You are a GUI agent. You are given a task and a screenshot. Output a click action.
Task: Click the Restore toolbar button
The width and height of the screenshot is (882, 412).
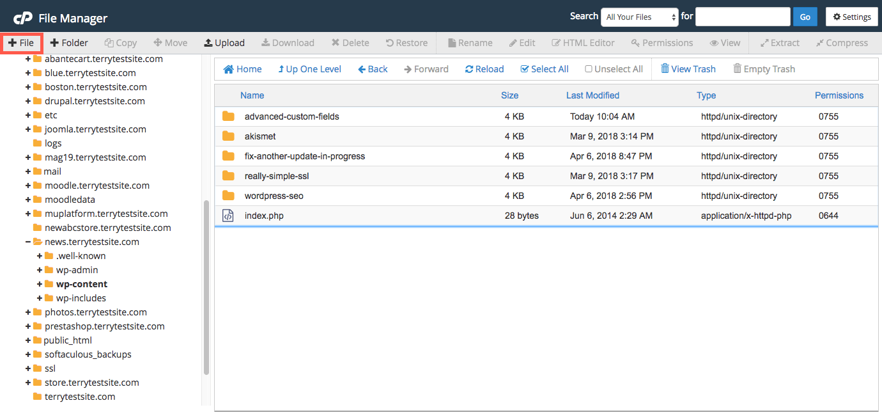pos(406,43)
